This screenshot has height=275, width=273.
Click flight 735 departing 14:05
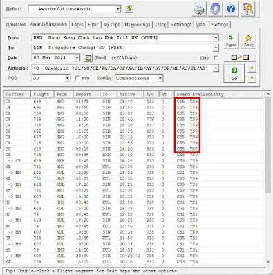tap(133, 125)
